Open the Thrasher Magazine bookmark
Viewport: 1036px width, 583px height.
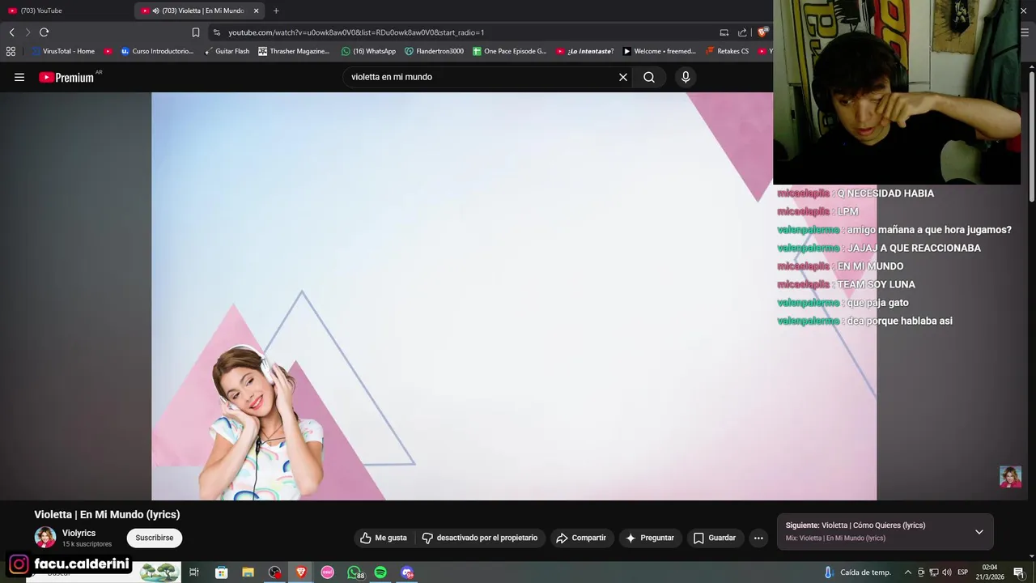pyautogui.click(x=294, y=51)
